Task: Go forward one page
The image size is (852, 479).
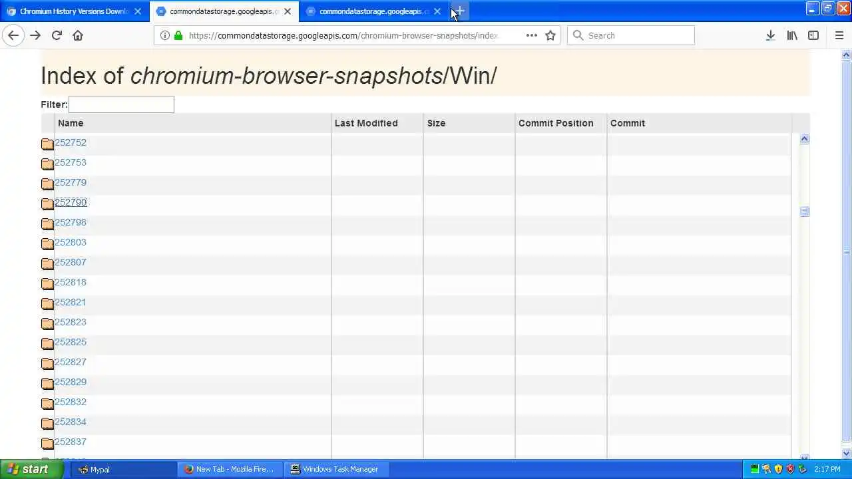Action: [x=35, y=35]
